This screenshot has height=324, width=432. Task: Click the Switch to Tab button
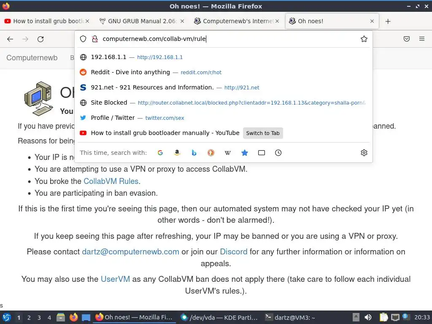click(263, 133)
